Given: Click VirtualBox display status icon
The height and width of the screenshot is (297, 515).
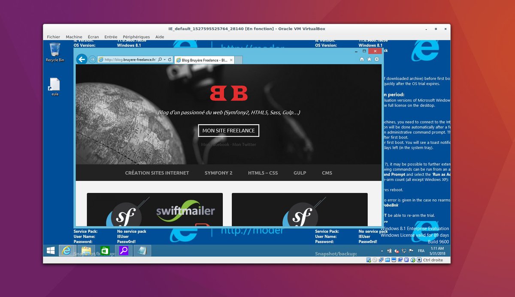Looking at the screenshot, I should coord(394,260).
